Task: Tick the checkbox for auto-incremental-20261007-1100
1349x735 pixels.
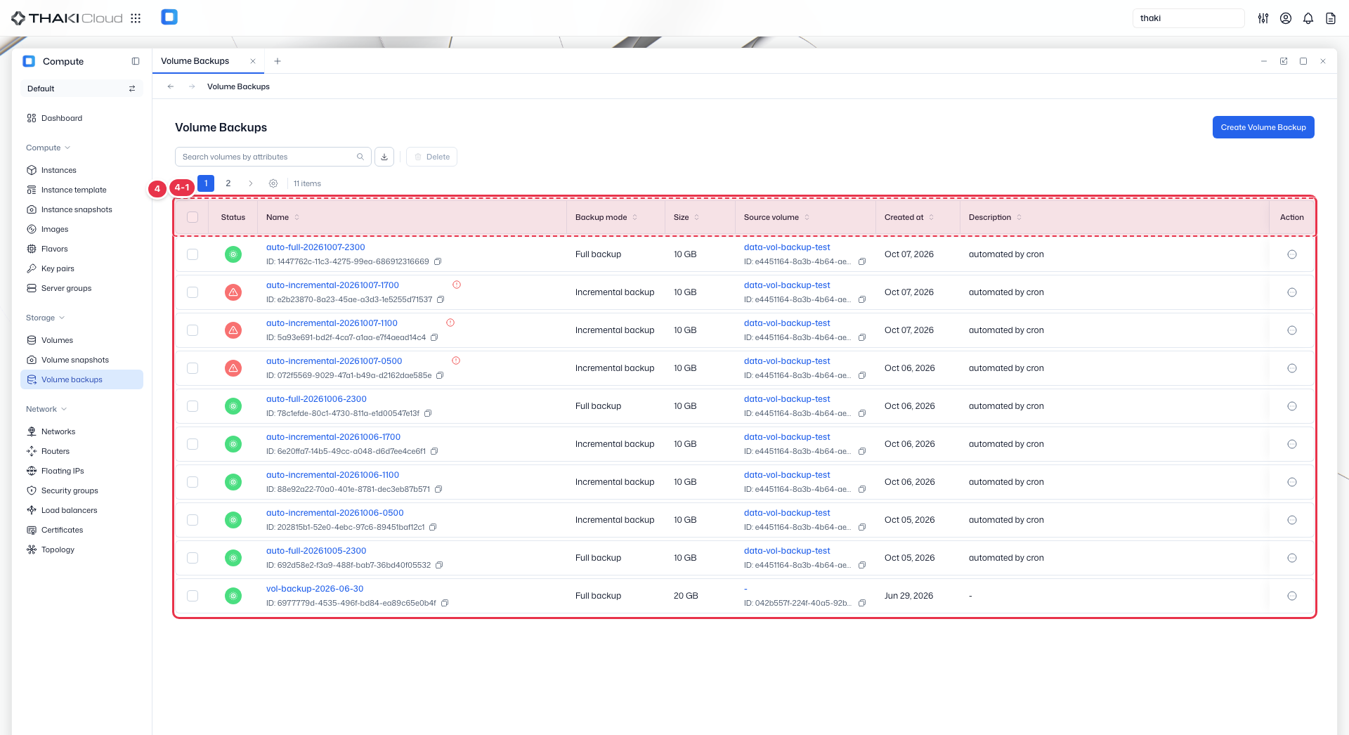Action: tap(193, 330)
